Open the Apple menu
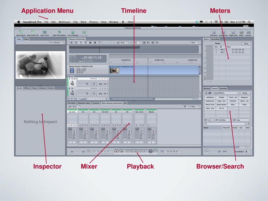 click(x=19, y=22)
